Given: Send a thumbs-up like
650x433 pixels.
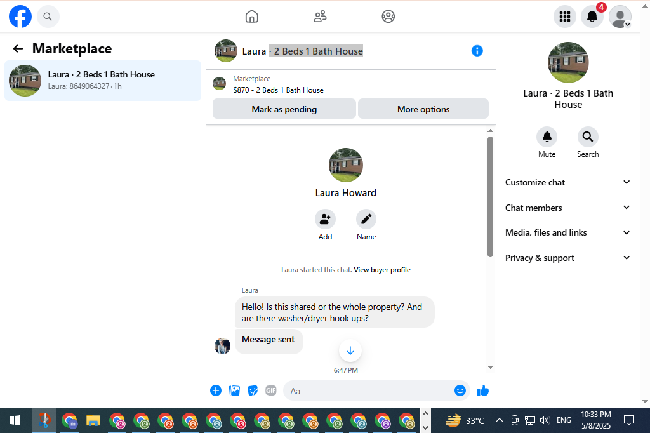Looking at the screenshot, I should click(x=483, y=390).
